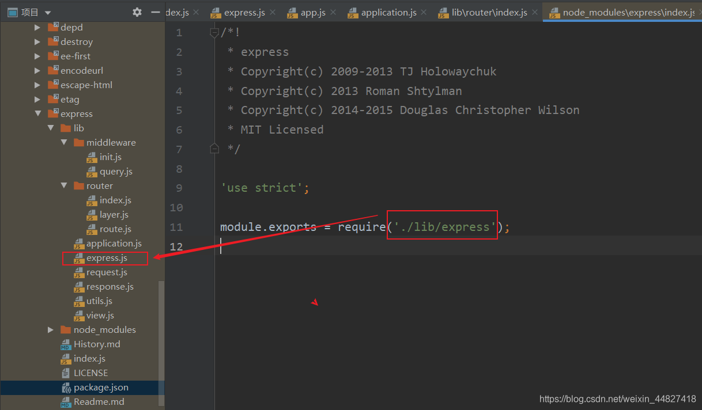
Task: Click the fold end marker at line 7
Action: click(214, 149)
